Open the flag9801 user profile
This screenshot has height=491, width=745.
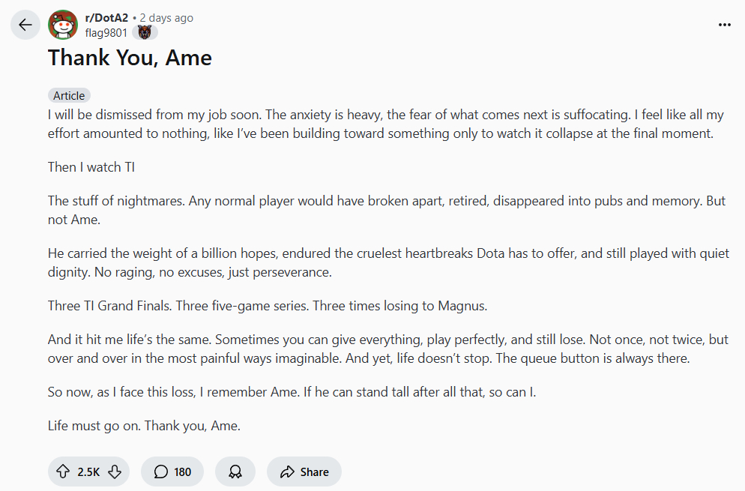[106, 33]
